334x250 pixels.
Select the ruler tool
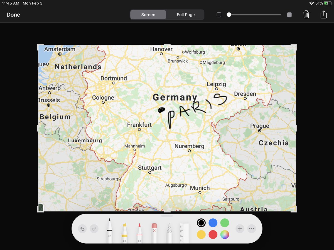(184, 233)
